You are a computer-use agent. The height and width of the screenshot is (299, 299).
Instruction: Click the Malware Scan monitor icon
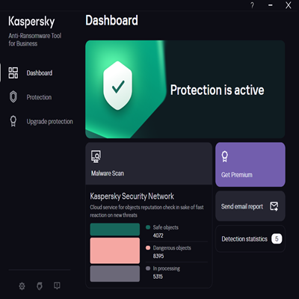[x=96, y=156]
